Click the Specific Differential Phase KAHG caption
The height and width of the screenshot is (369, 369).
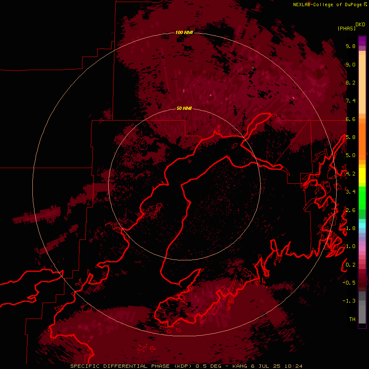[x=187, y=366]
